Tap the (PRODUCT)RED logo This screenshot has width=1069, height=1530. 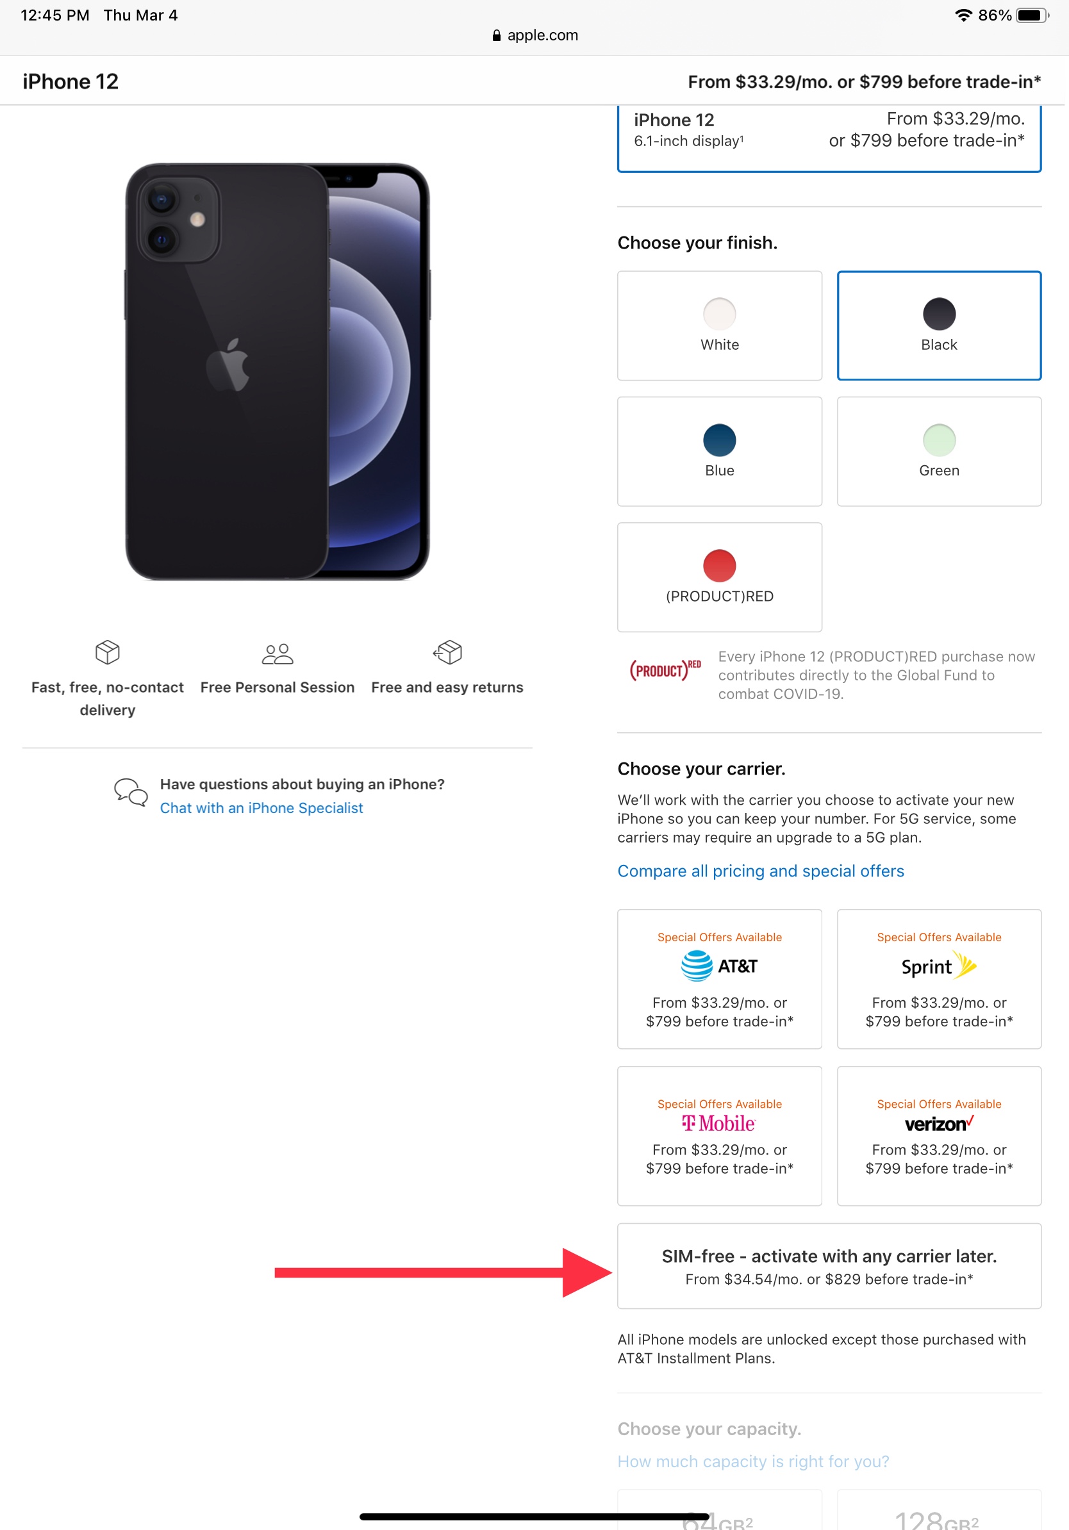(x=665, y=670)
